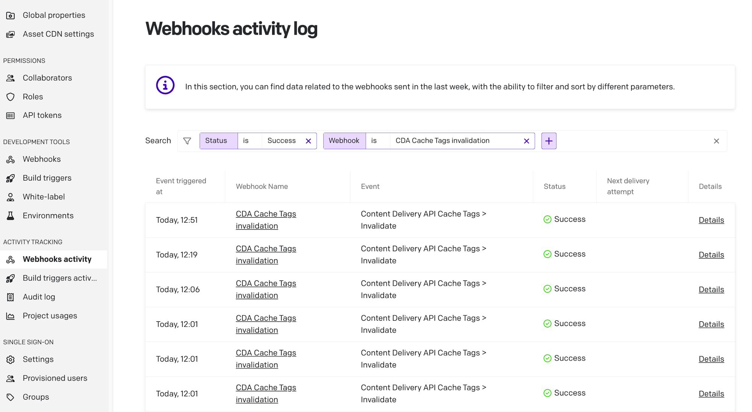Open Project usages
752x412 pixels.
pos(50,316)
